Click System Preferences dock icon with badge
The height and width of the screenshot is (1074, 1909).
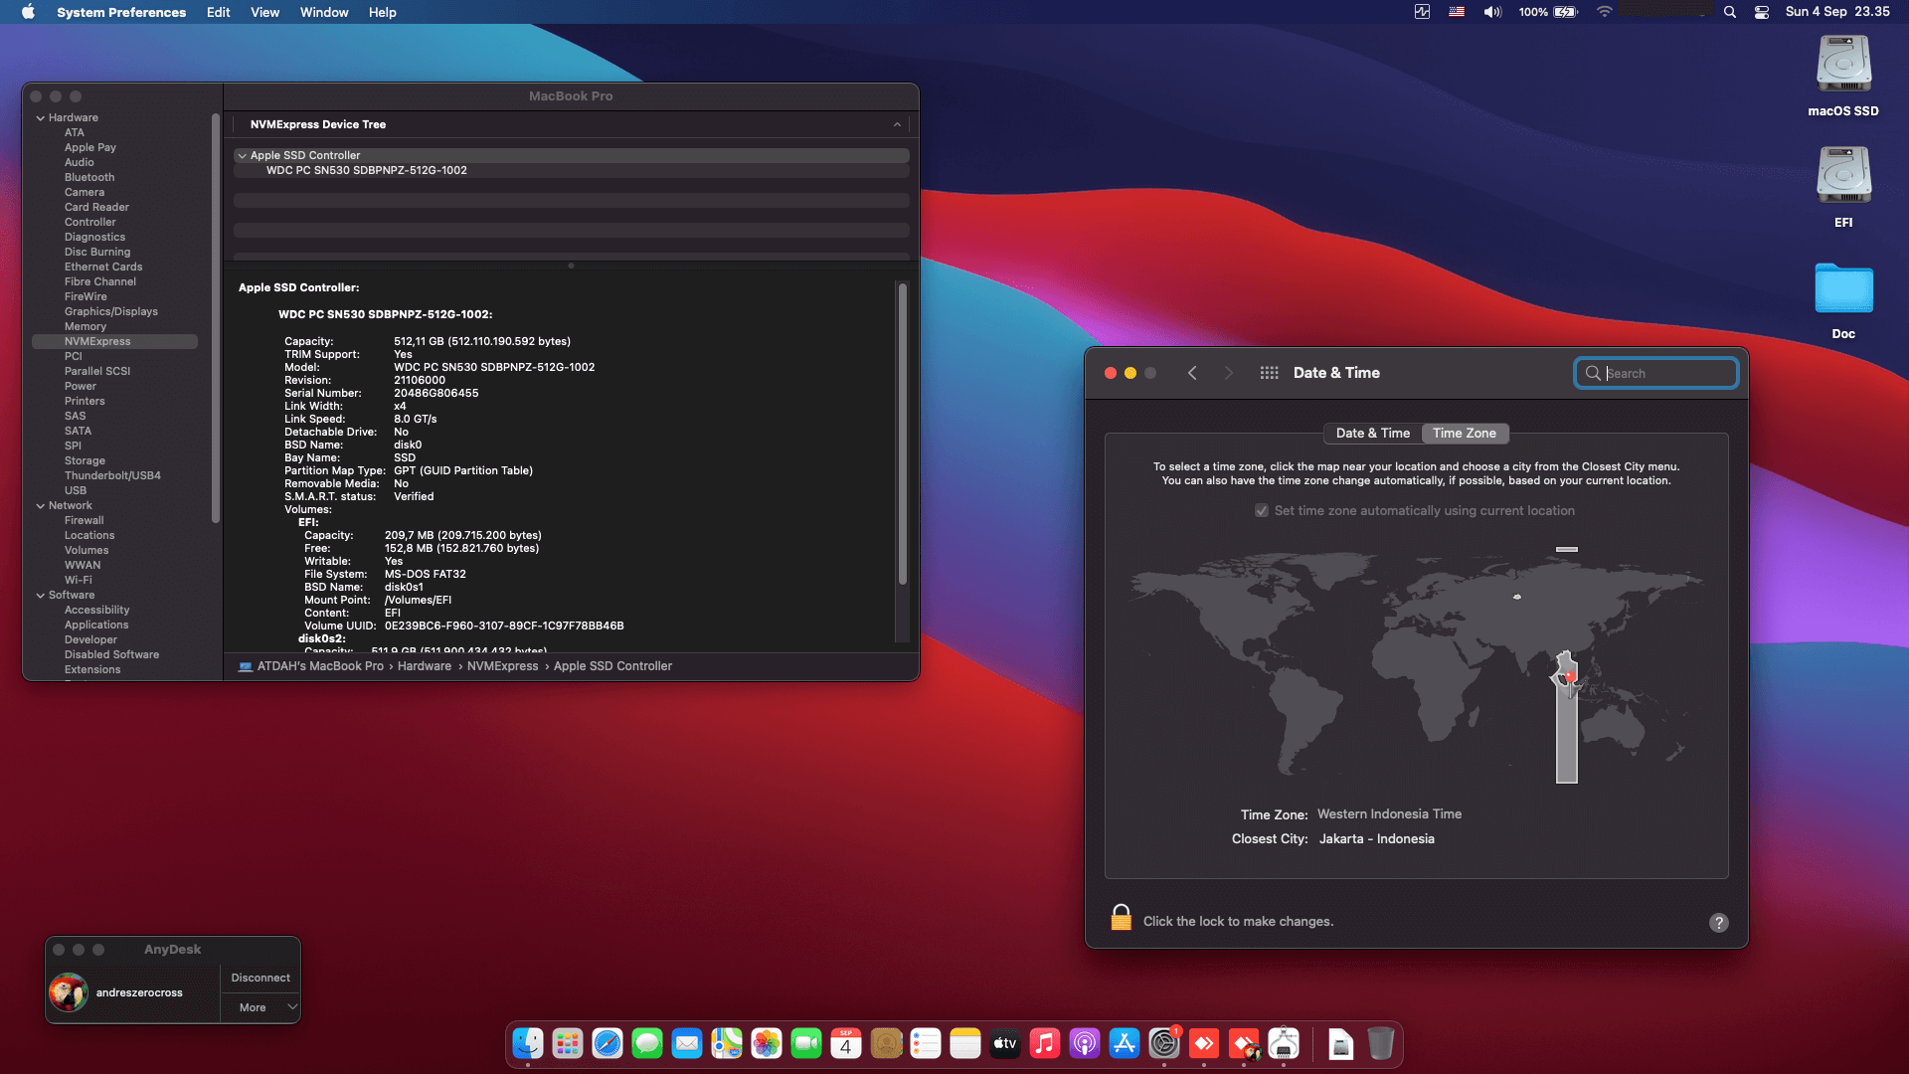click(1164, 1043)
